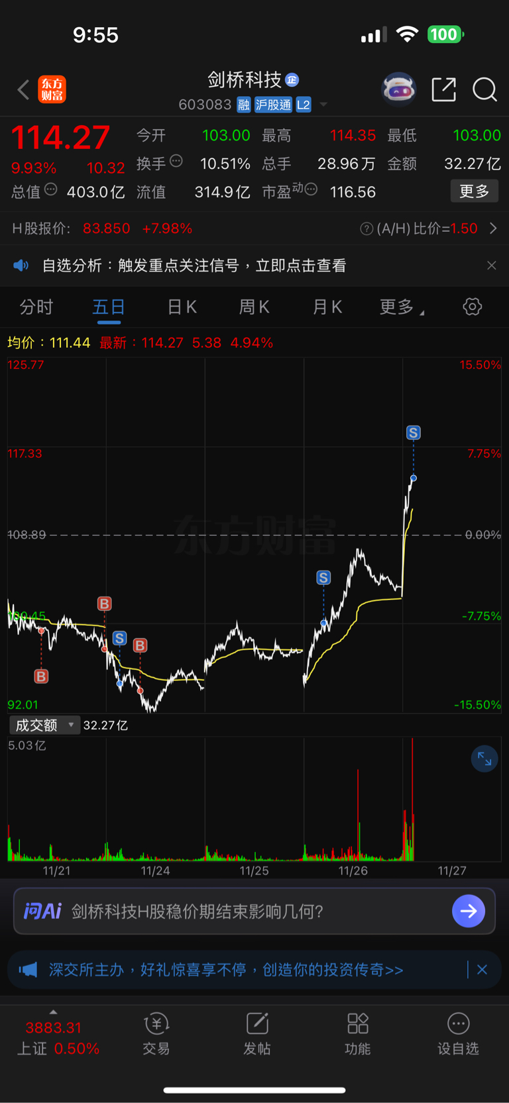Tap the H股 price 83.850

107,229
